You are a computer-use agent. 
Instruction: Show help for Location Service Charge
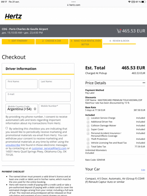tap(88, 118)
